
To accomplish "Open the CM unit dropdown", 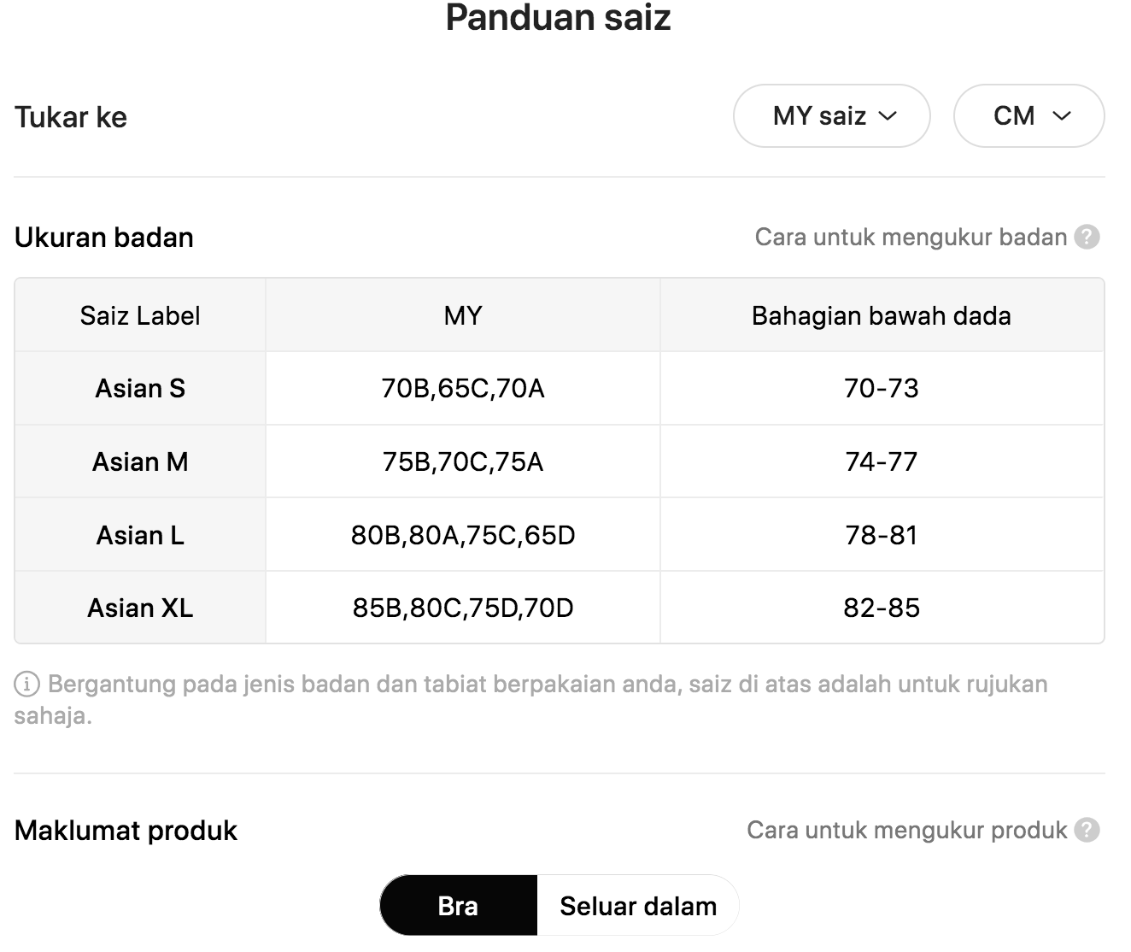I will point(1028,115).
